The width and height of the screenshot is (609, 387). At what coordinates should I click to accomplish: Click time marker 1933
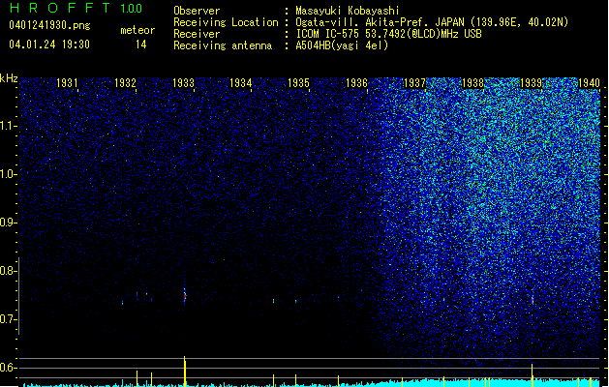point(183,82)
